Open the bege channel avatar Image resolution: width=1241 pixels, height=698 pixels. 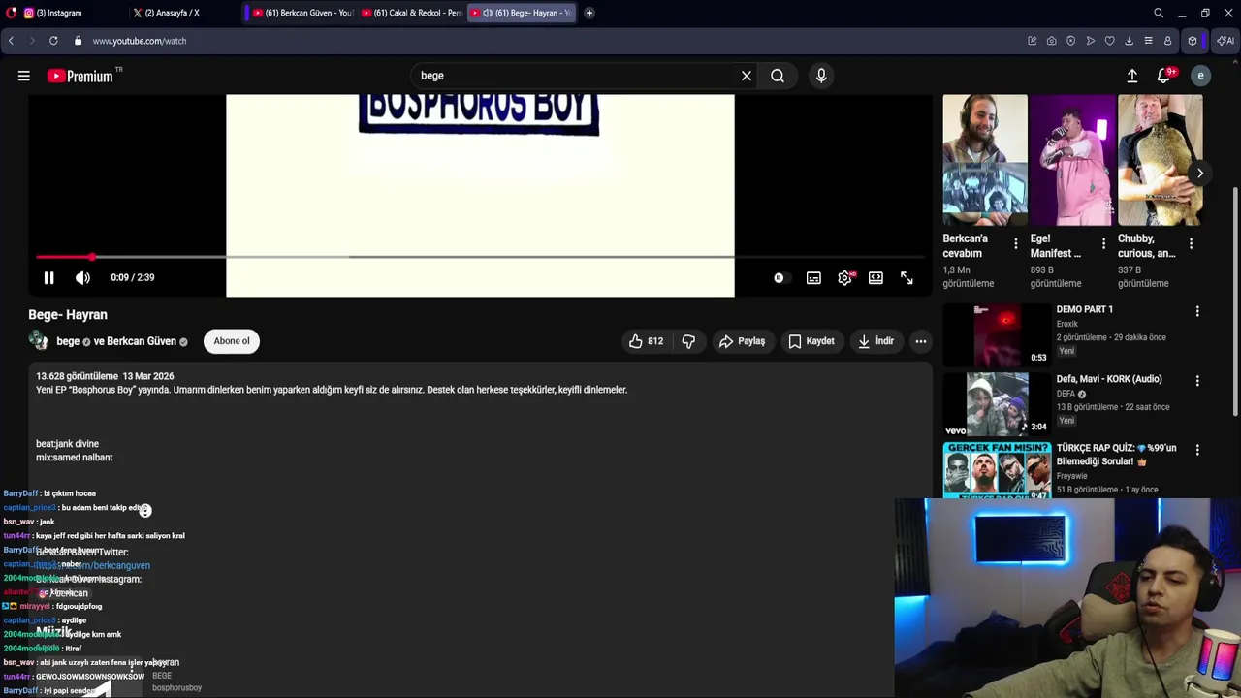(x=39, y=341)
